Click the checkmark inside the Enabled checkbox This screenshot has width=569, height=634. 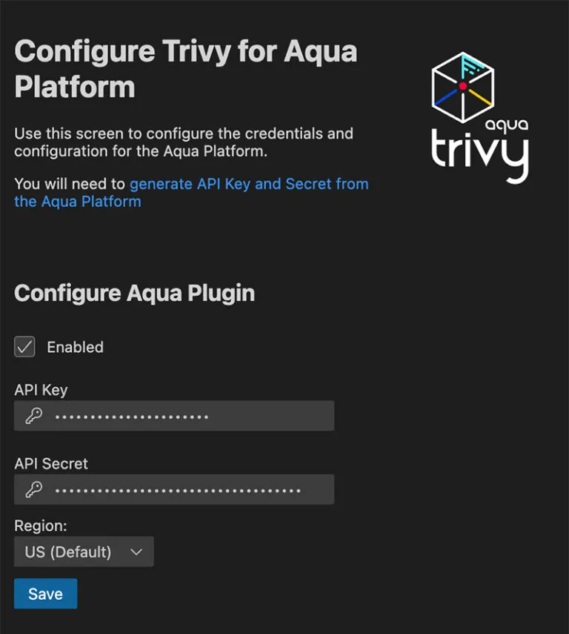(x=24, y=346)
